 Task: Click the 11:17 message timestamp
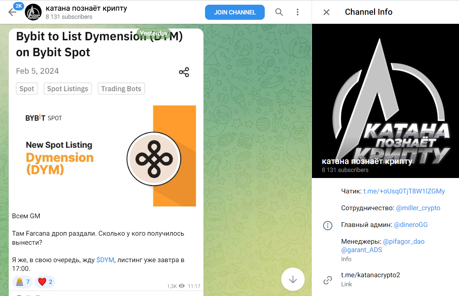coord(194,286)
